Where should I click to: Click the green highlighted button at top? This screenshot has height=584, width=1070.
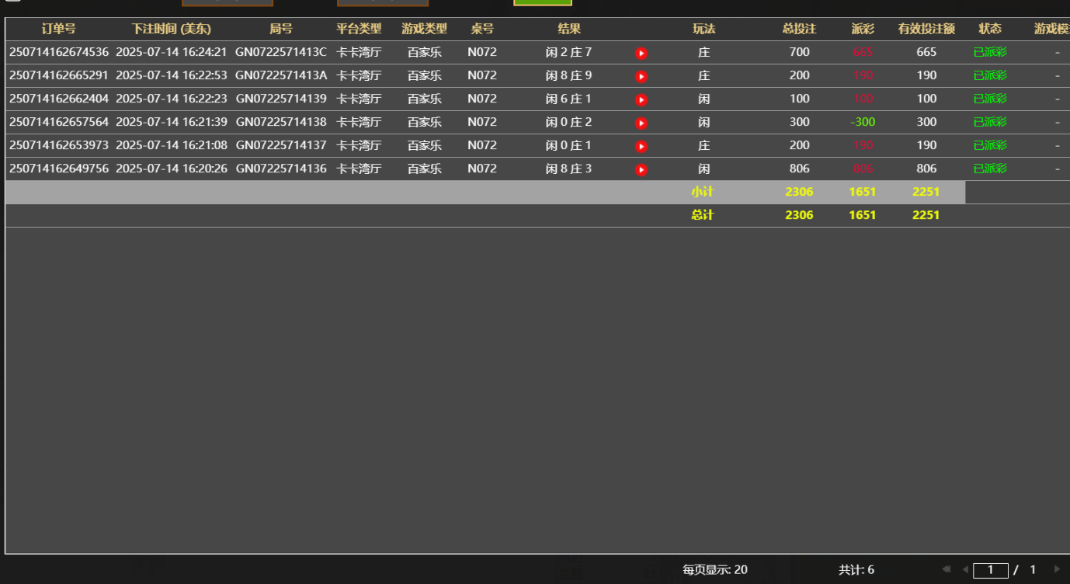[541, 4]
